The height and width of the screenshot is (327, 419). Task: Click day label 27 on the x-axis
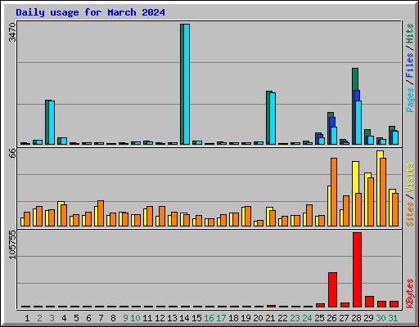[344, 318]
